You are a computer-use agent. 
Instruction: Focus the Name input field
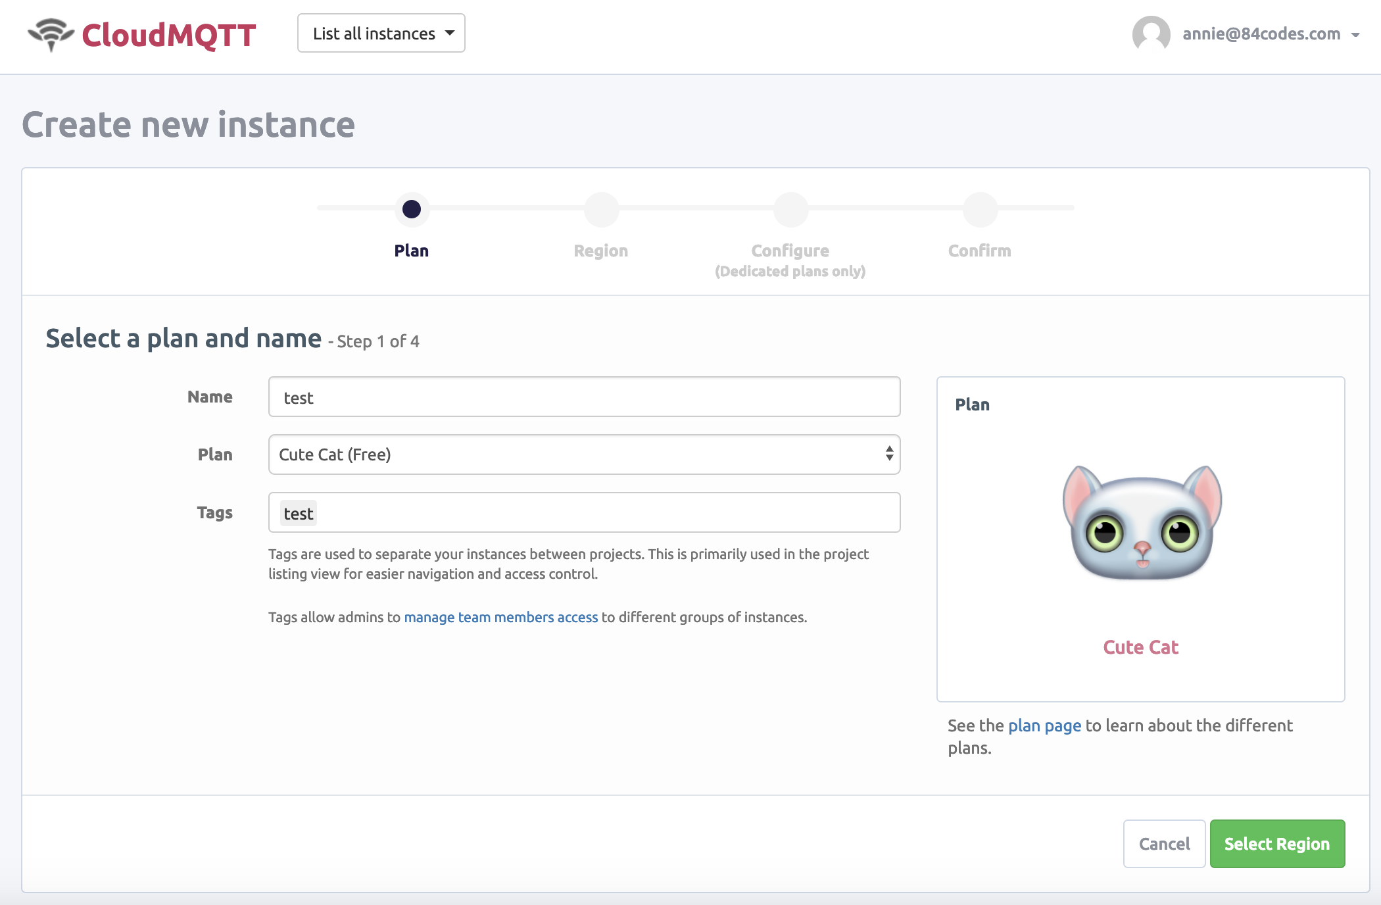tap(584, 397)
